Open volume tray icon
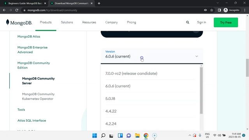The height and width of the screenshot is (140, 249). pos(219,135)
